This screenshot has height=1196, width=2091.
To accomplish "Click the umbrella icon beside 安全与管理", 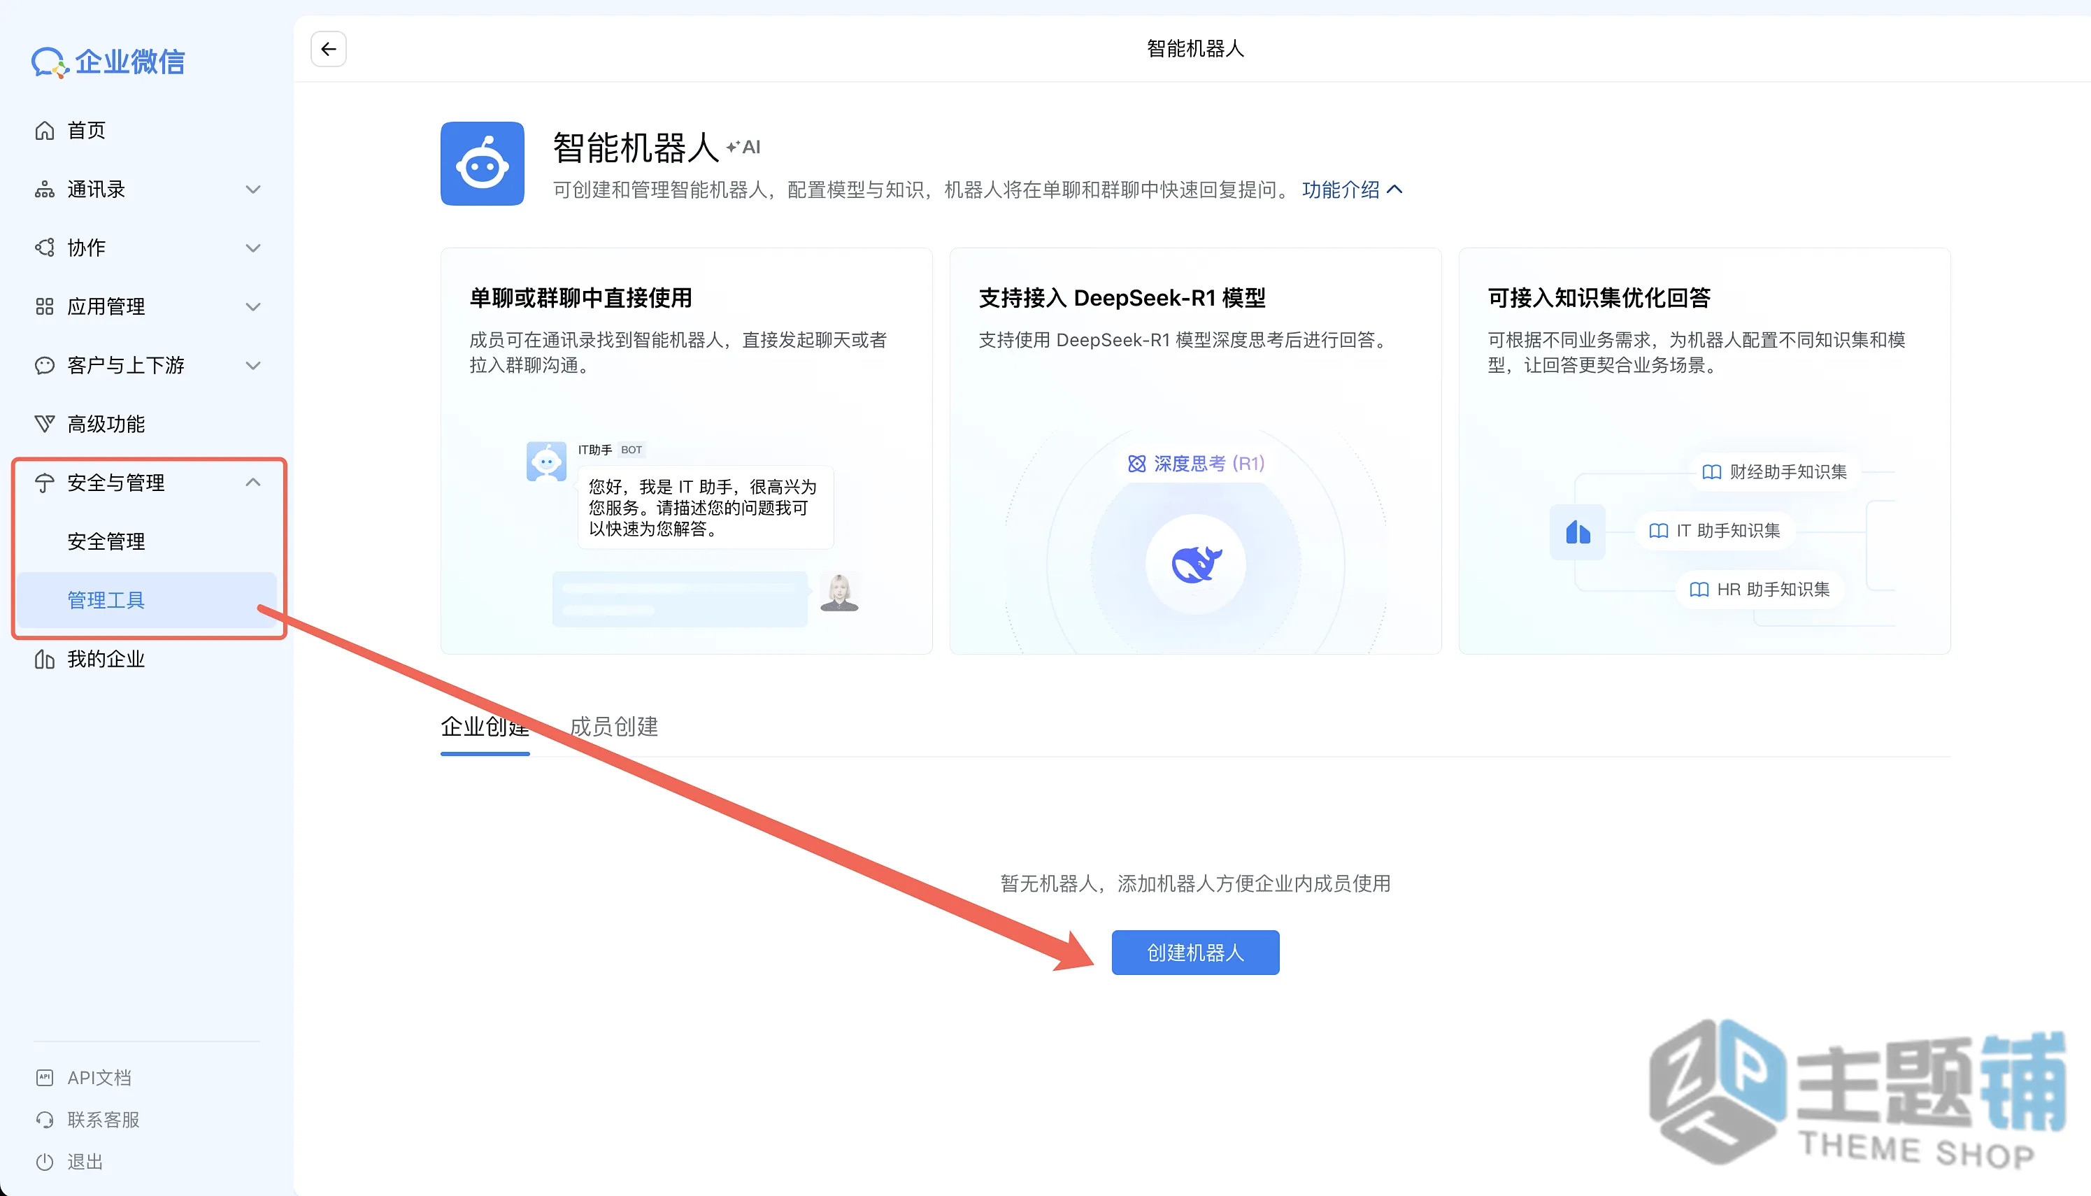I will point(44,483).
